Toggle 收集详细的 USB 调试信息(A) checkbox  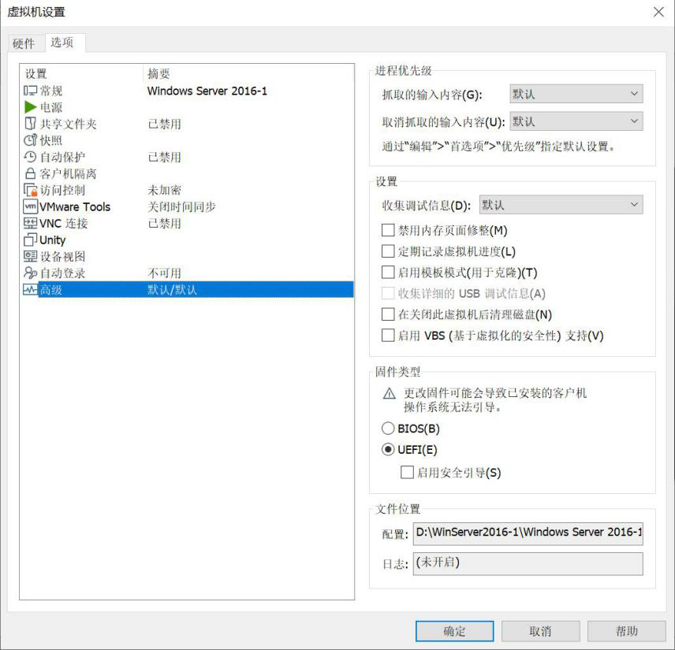[388, 294]
